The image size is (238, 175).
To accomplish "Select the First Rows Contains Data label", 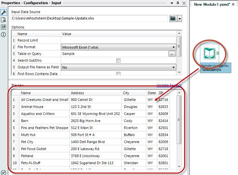I will click(37, 74).
